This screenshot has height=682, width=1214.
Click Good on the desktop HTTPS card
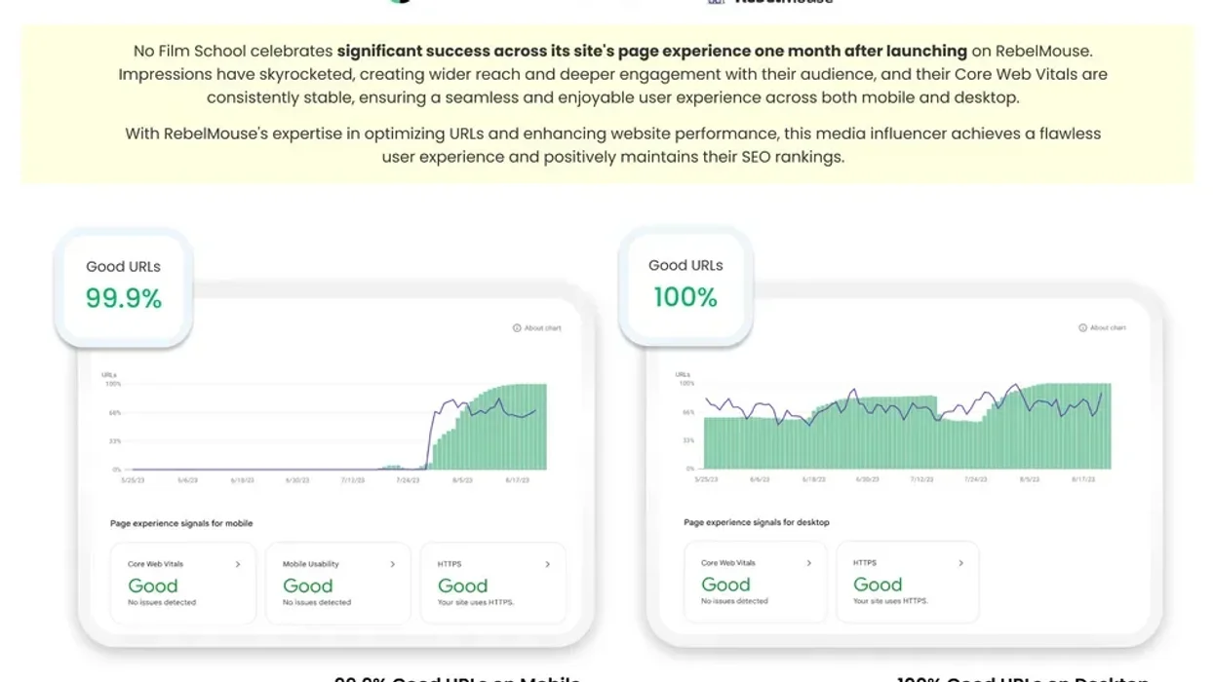(878, 584)
